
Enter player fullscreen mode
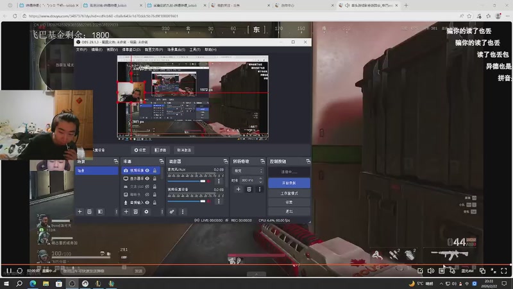click(x=504, y=270)
